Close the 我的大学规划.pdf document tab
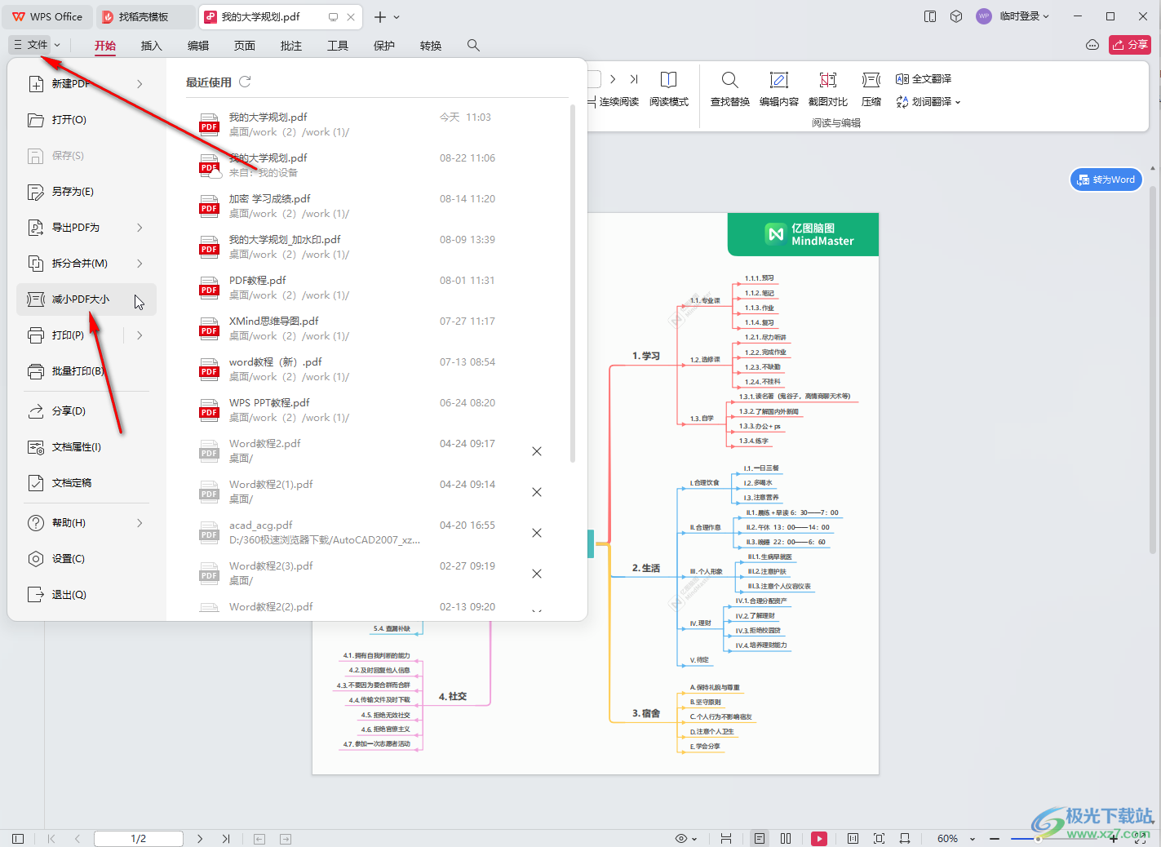 coord(351,17)
